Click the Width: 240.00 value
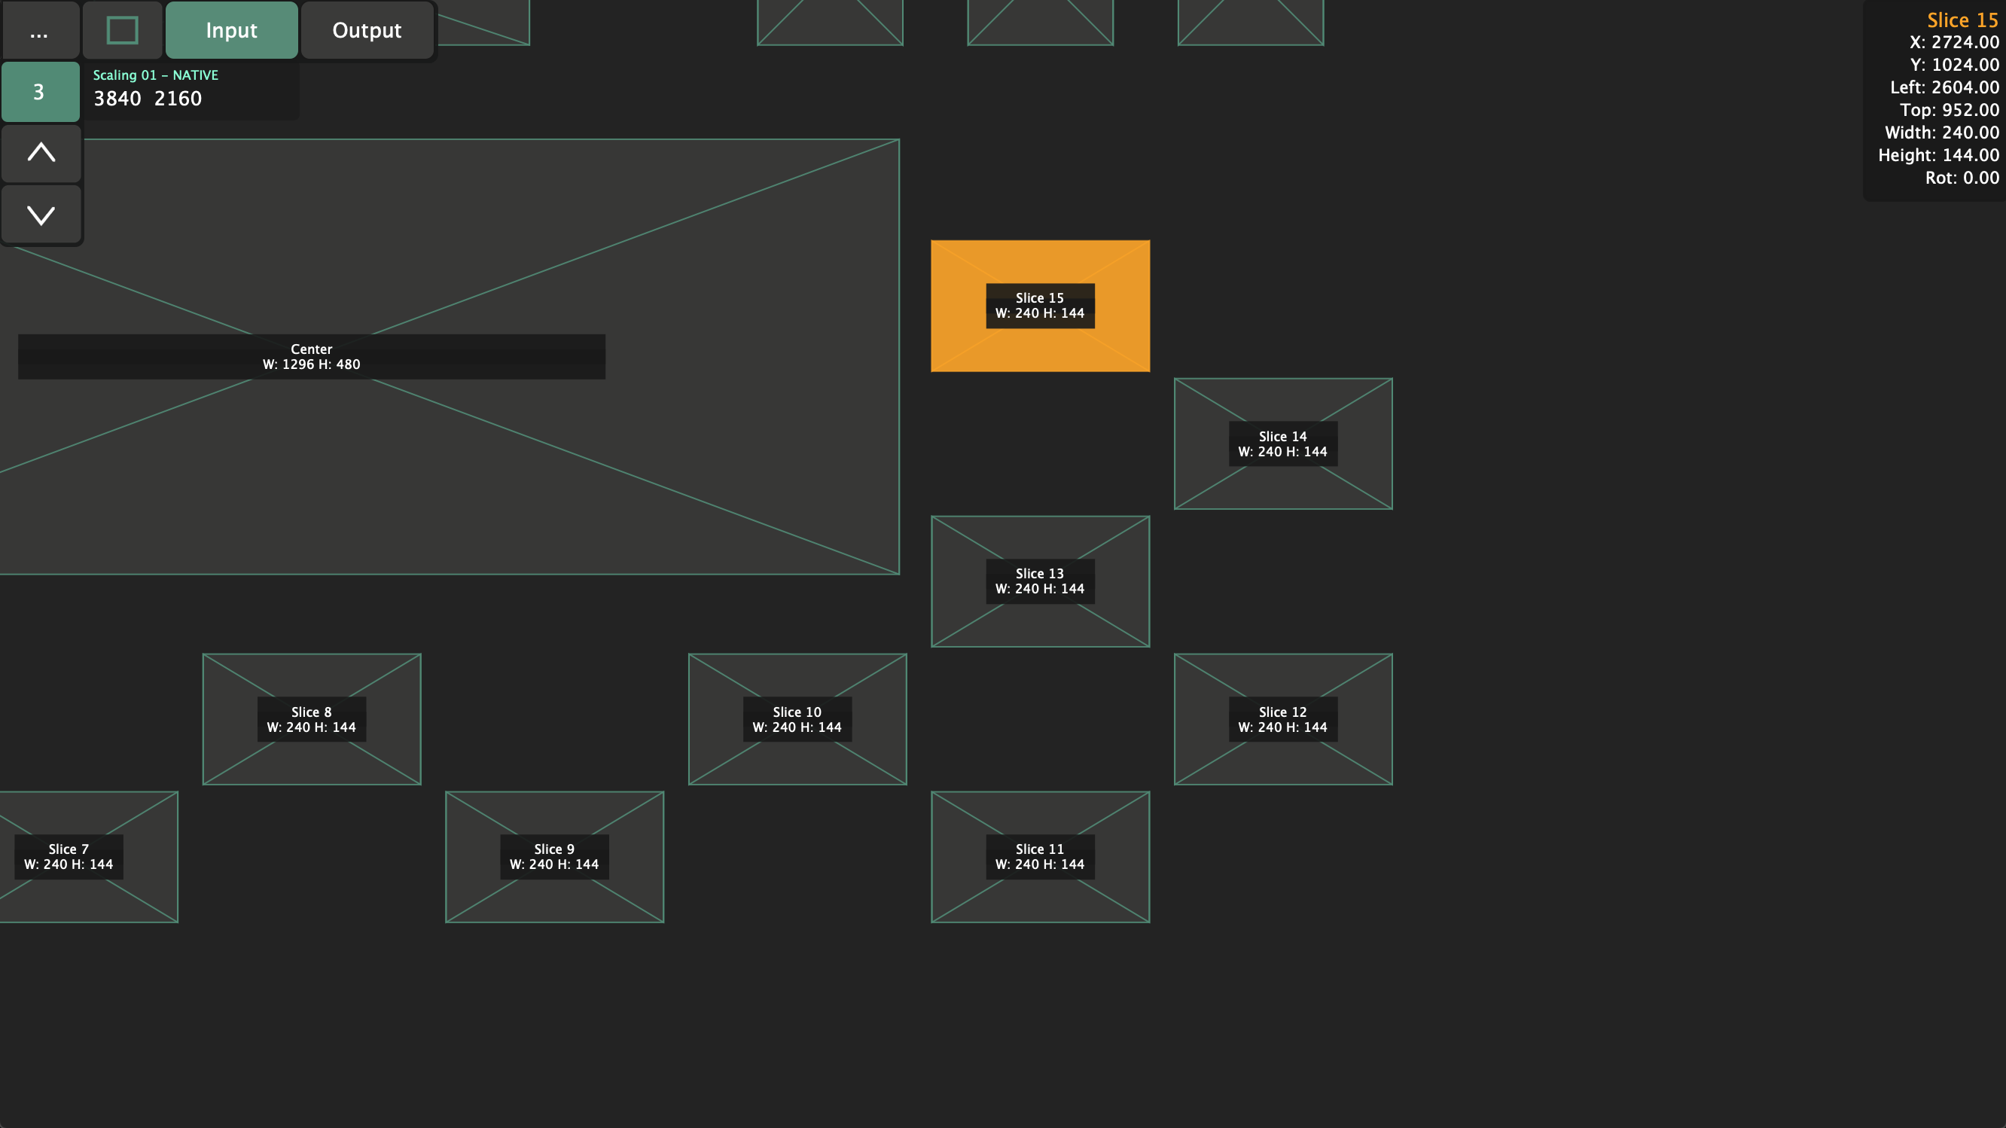The width and height of the screenshot is (2006, 1128). (1941, 133)
